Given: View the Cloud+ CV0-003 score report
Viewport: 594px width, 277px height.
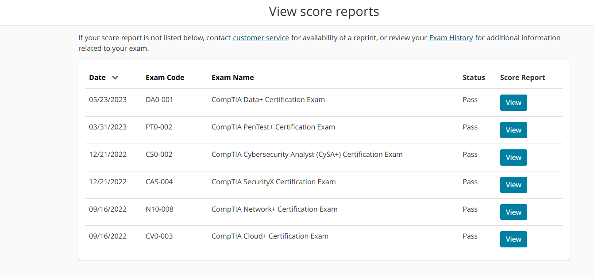Looking at the screenshot, I should click(x=513, y=239).
